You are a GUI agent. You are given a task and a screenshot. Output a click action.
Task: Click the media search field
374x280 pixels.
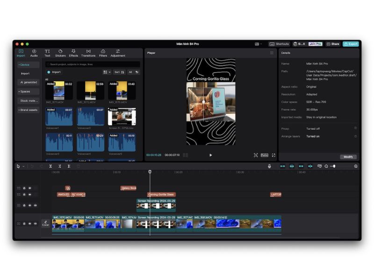pos(93,64)
